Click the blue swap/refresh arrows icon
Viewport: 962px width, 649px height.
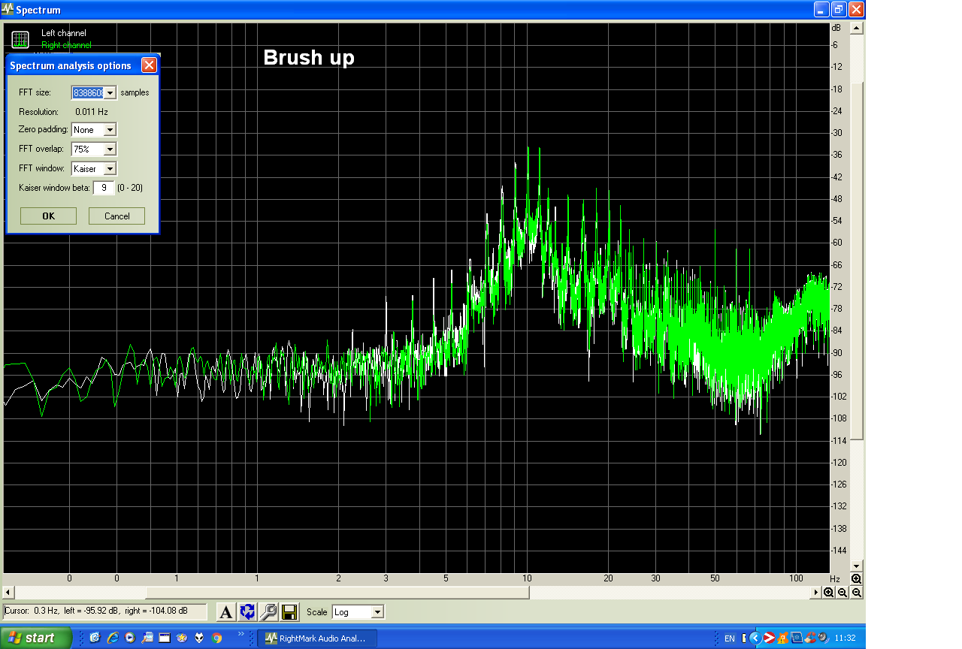tap(247, 612)
